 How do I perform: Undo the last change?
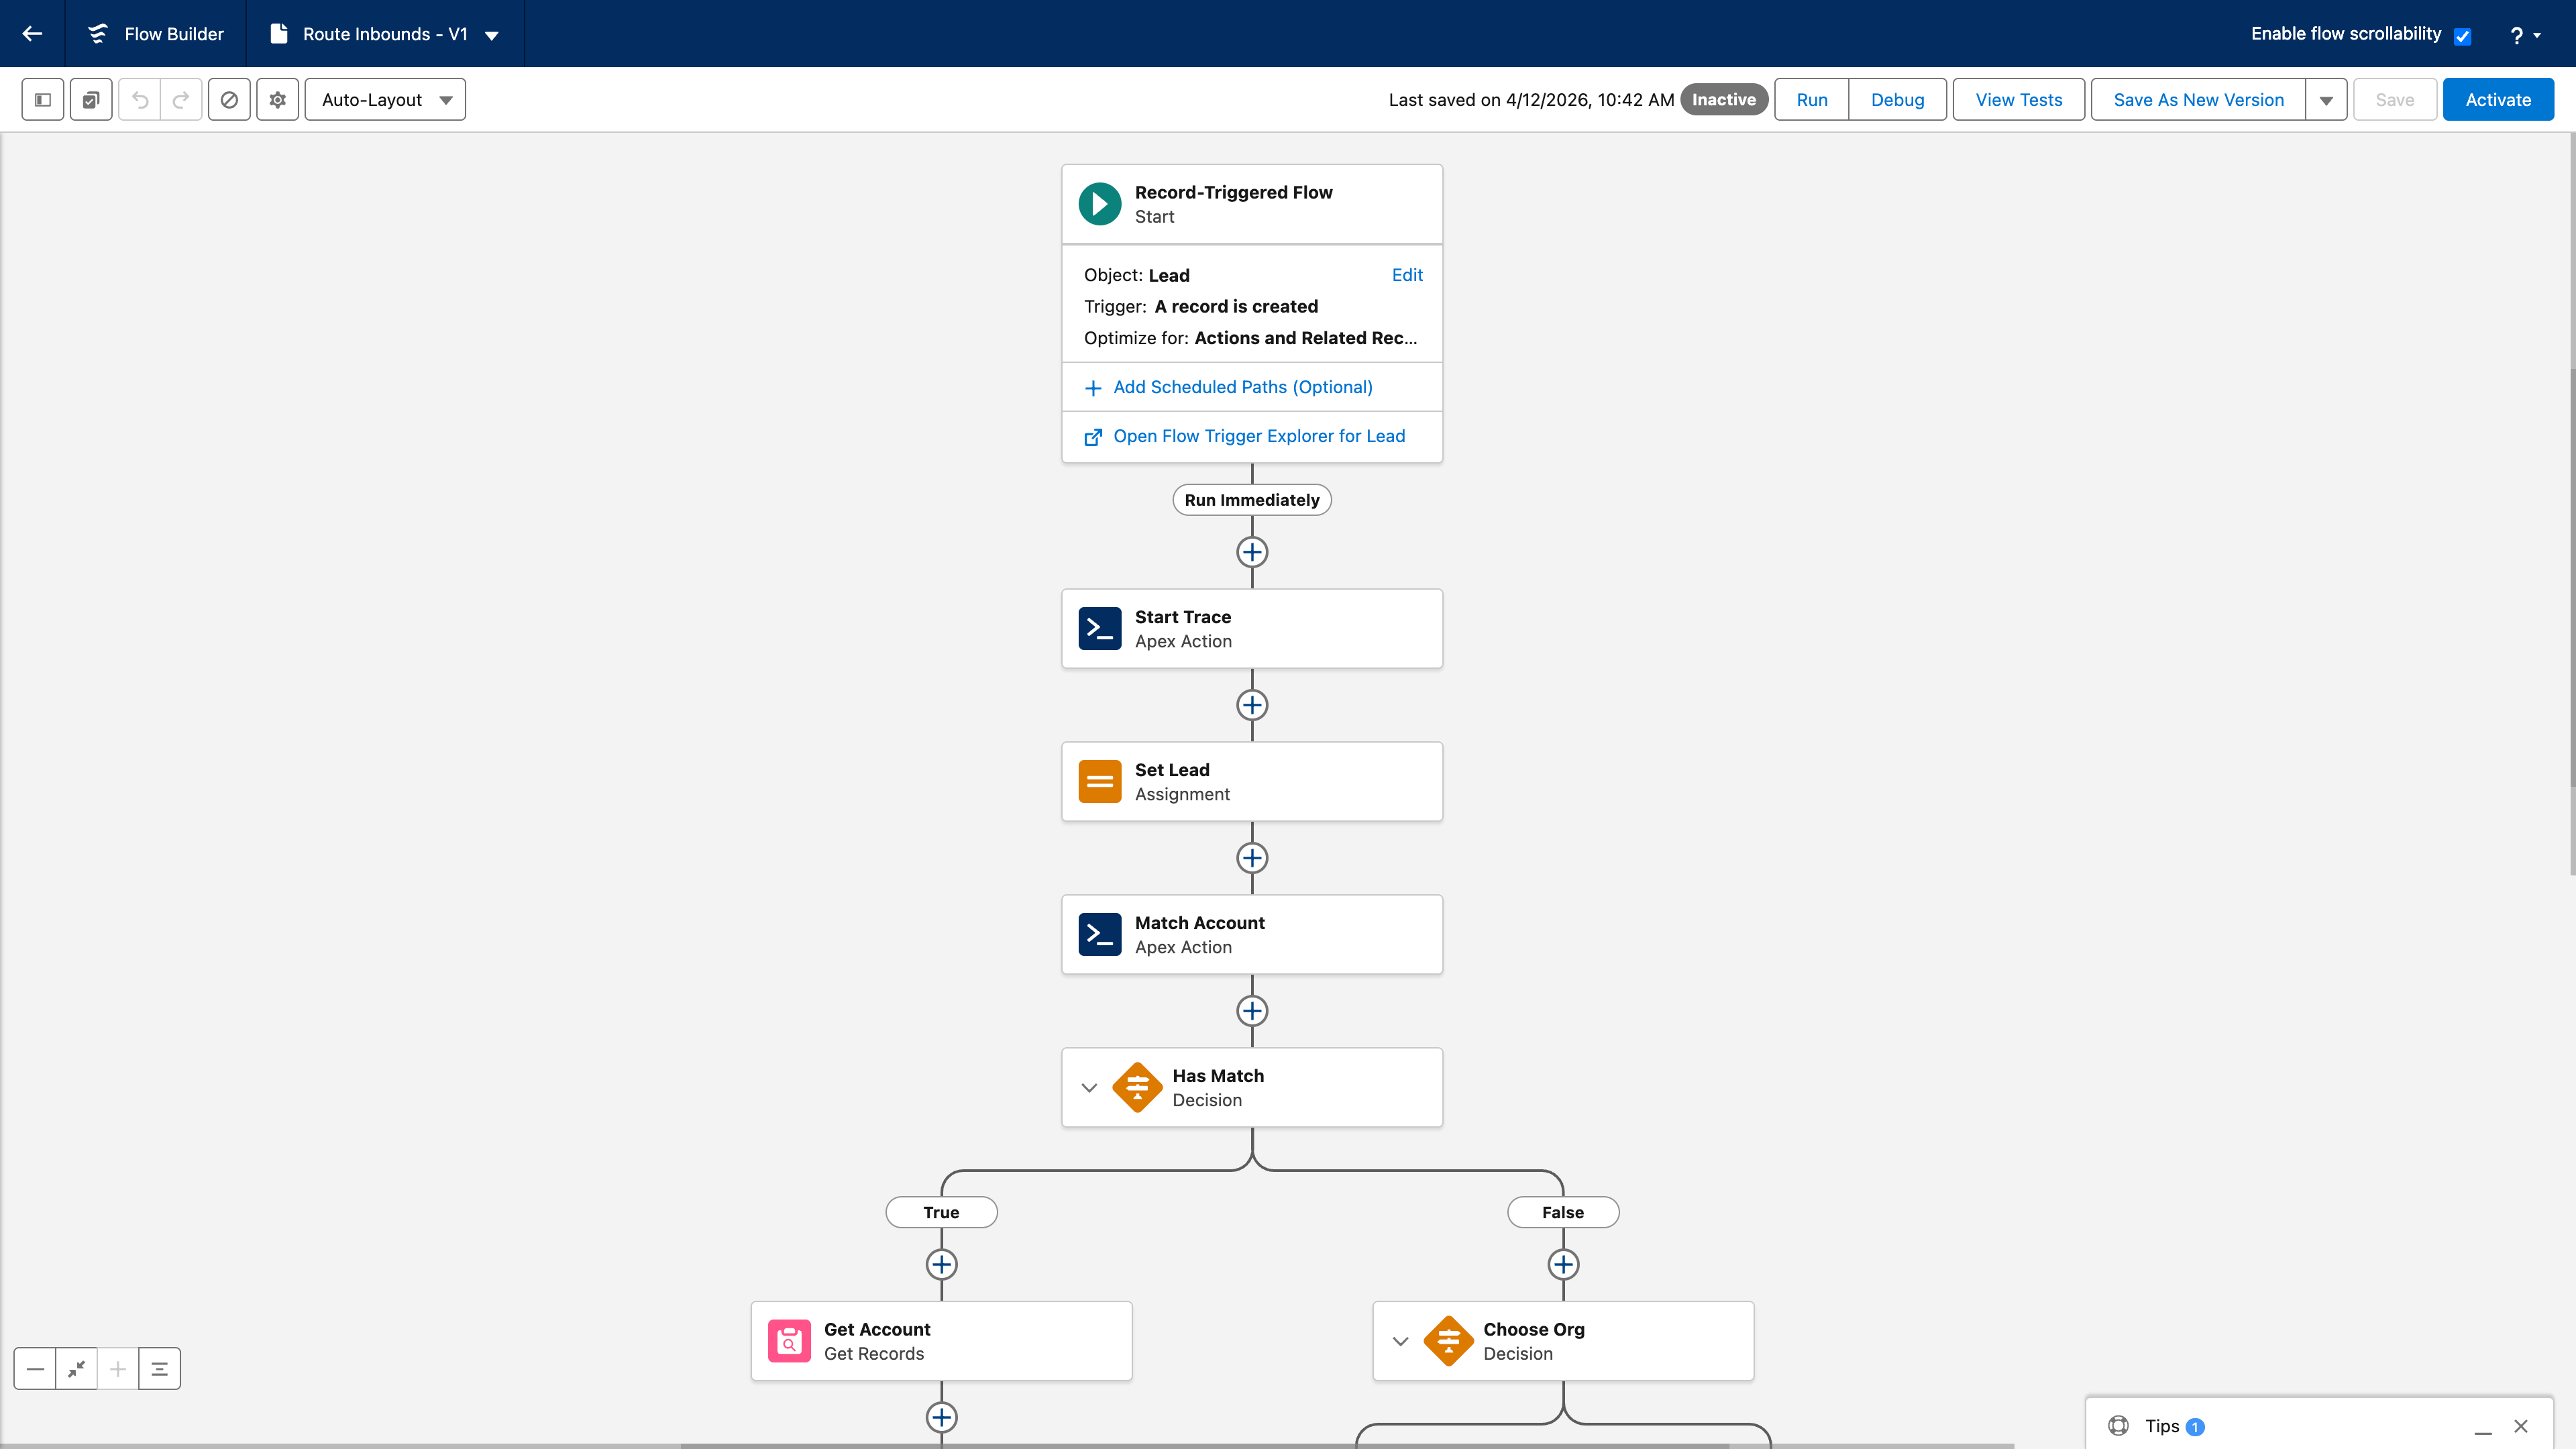click(x=140, y=99)
